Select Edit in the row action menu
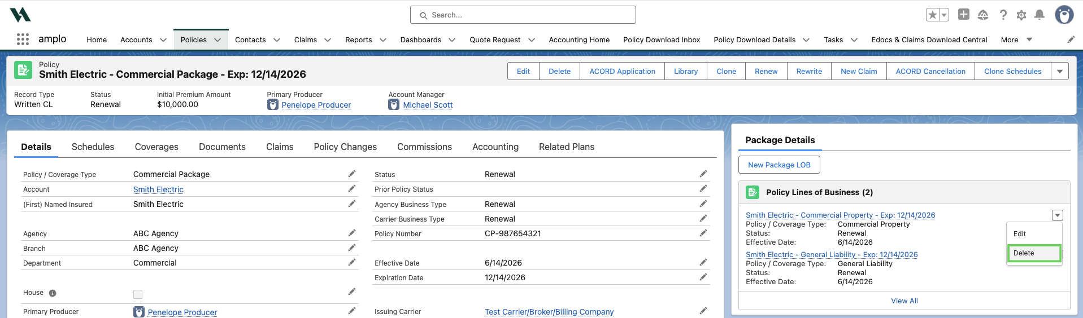Viewport: 1083px width, 318px height. coord(1034,233)
